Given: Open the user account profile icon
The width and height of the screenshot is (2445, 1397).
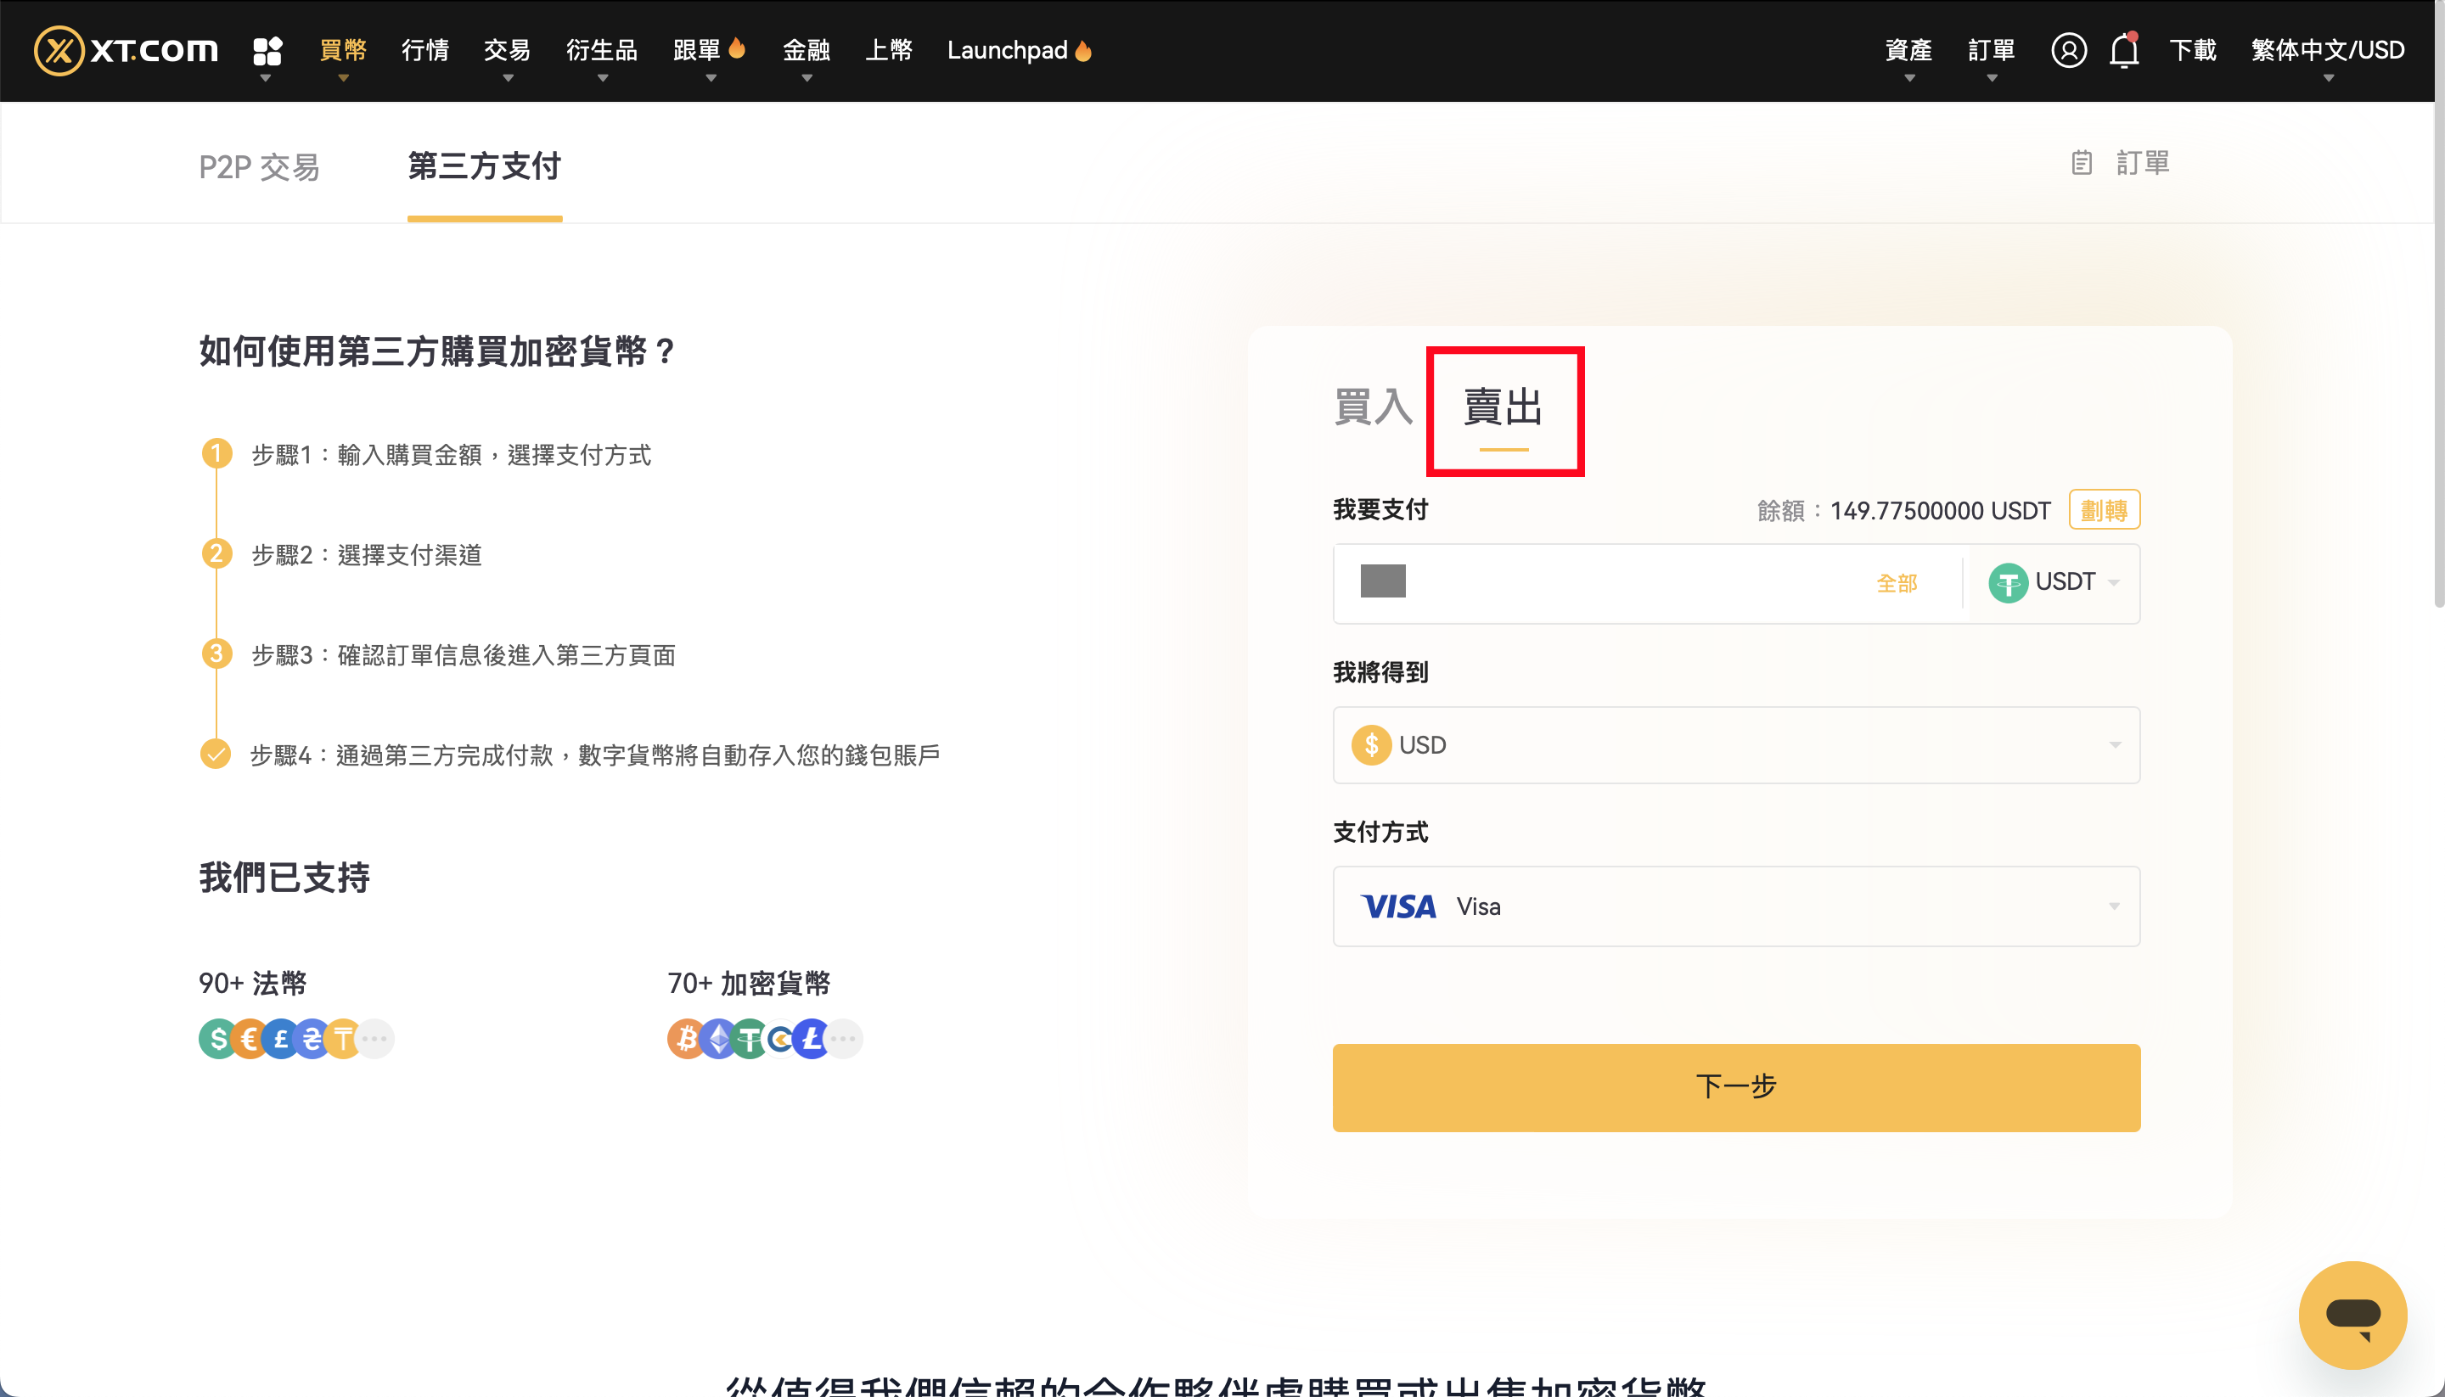Looking at the screenshot, I should [2069, 50].
